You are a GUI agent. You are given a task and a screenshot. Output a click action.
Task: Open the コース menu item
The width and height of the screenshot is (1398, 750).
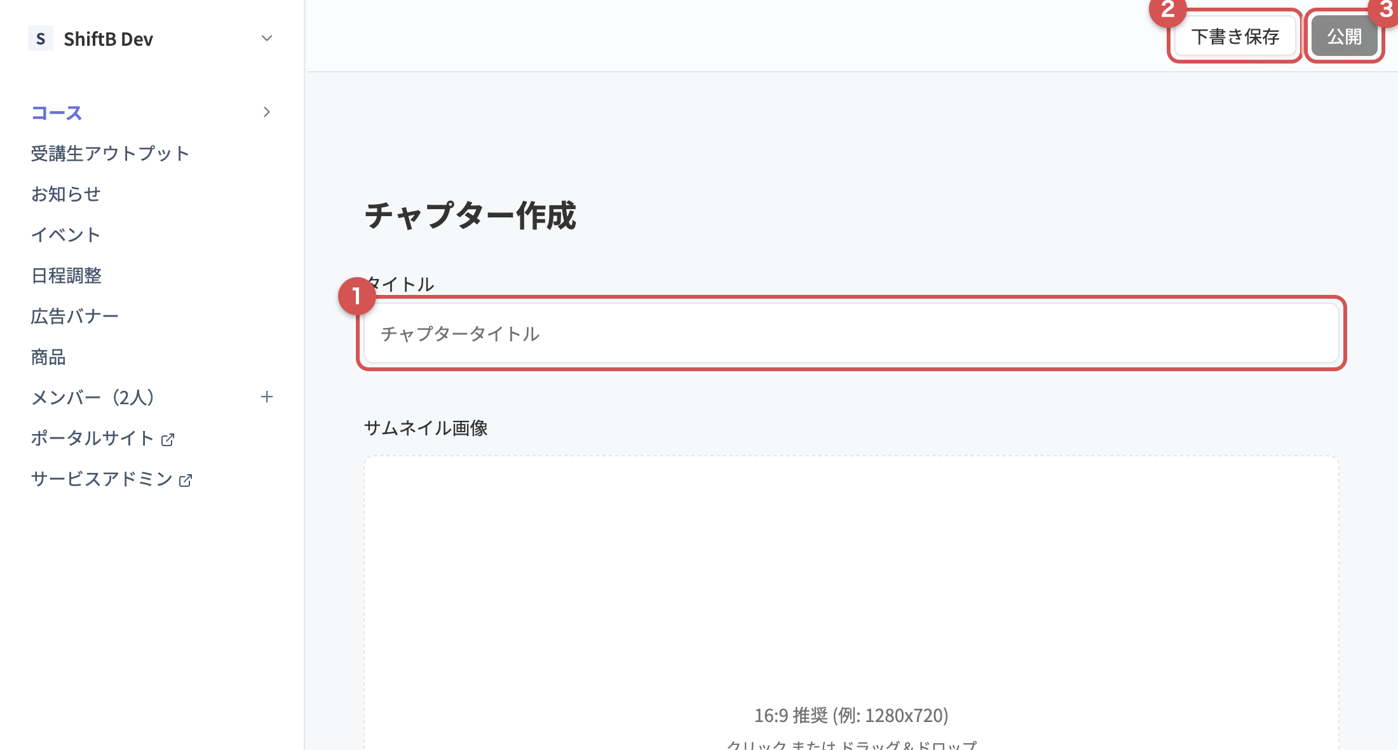tap(57, 112)
